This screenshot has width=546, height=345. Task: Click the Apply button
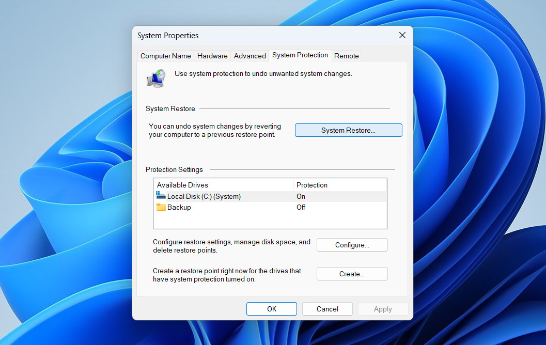click(383, 309)
